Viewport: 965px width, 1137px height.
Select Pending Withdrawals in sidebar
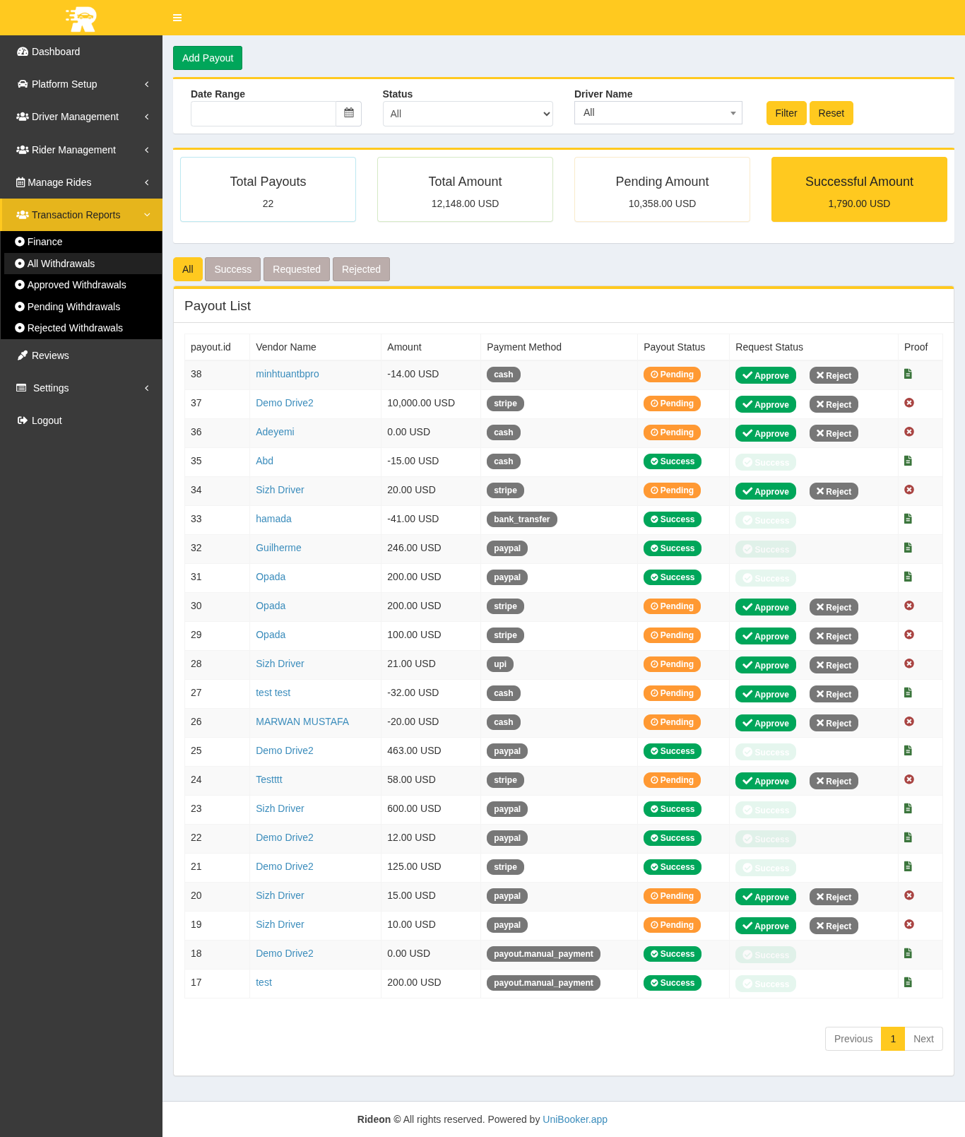[x=73, y=307]
